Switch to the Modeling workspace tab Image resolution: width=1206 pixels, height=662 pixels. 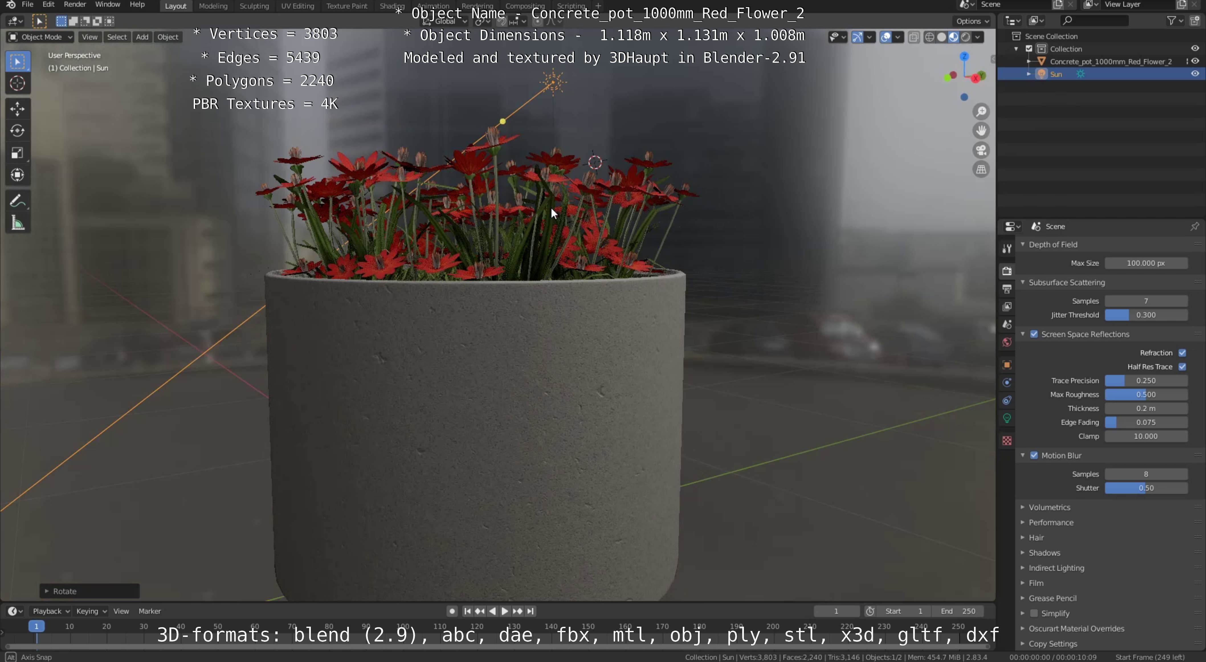(x=213, y=6)
